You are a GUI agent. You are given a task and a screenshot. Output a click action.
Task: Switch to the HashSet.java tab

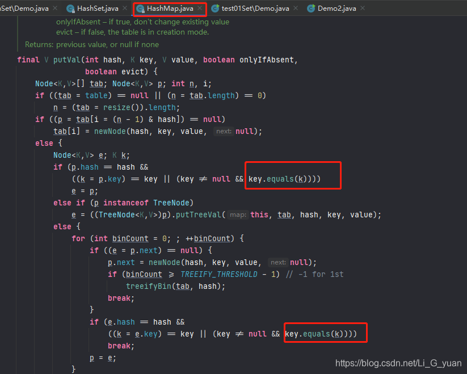[98, 9]
